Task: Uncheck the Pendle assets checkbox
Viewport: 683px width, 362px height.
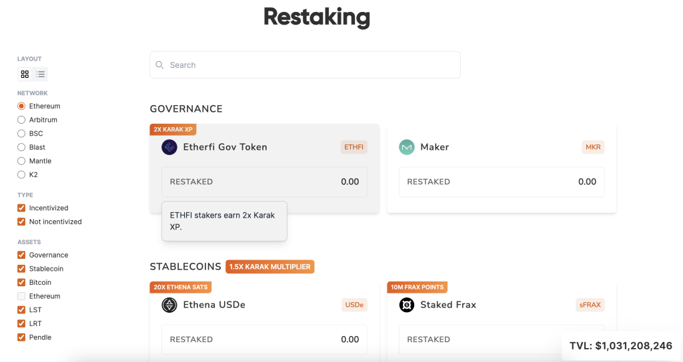Action: click(21, 337)
